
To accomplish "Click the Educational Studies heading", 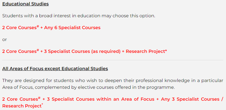I will 25,4.
